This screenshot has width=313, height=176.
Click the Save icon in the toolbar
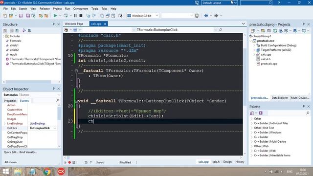21,16
